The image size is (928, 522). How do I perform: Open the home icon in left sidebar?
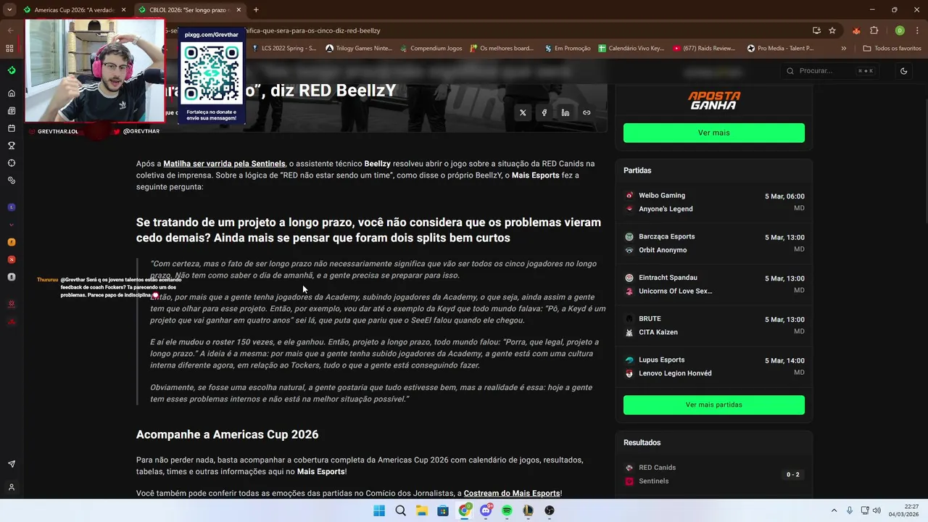12,94
